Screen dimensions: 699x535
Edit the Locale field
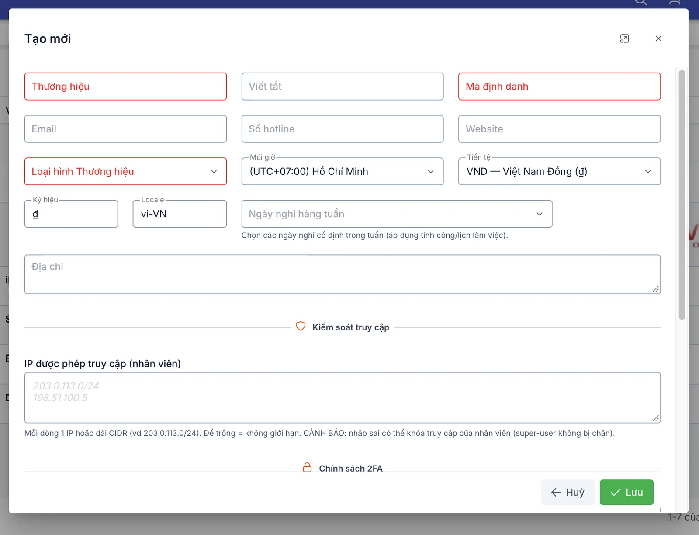pos(180,214)
